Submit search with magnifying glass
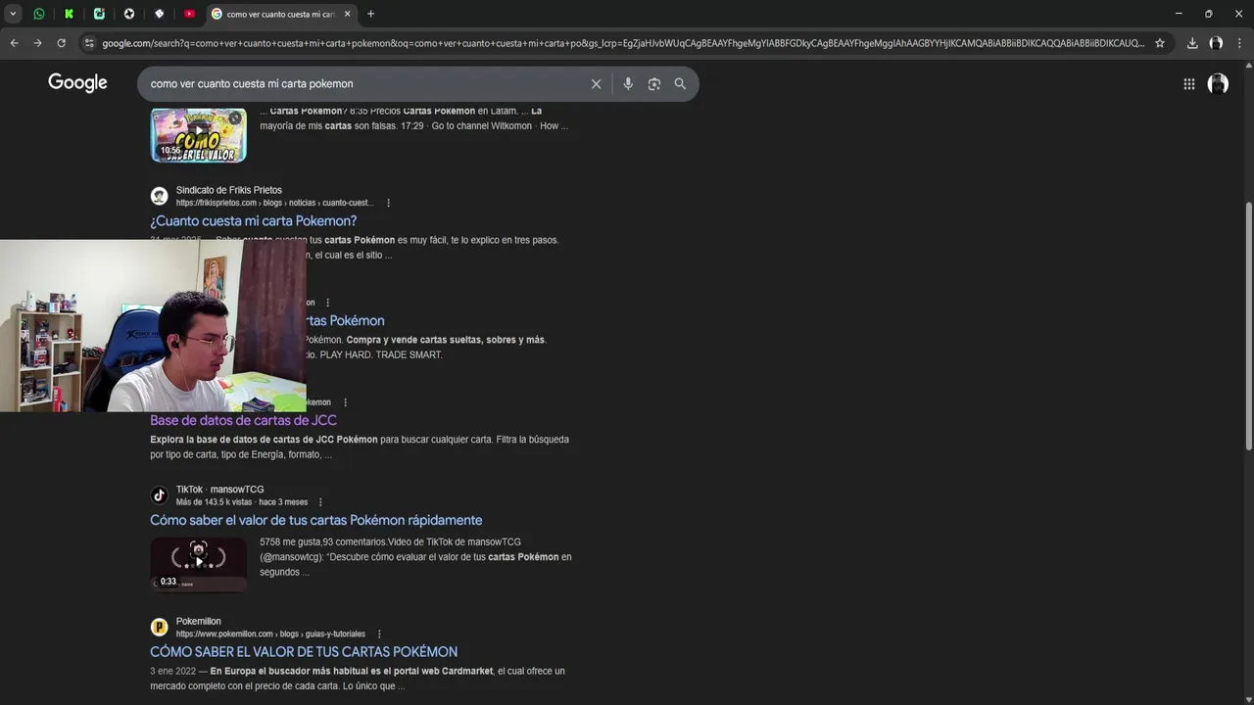 pyautogui.click(x=680, y=84)
